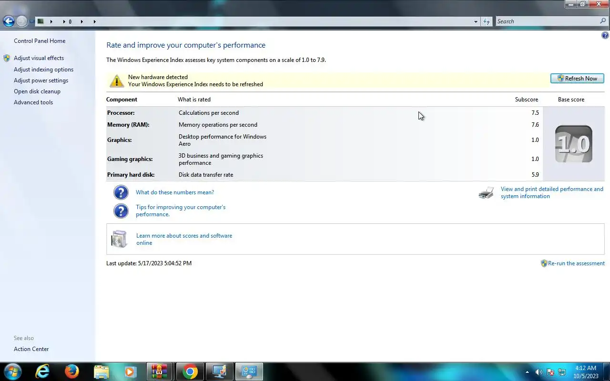Viewport: 610px width, 381px height.
Task: Open What do these numbers mean link
Action: click(x=175, y=192)
